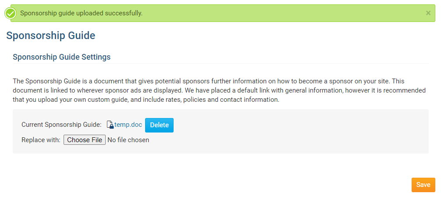
Task: Dismiss the upload success notification
Action: [x=428, y=13]
